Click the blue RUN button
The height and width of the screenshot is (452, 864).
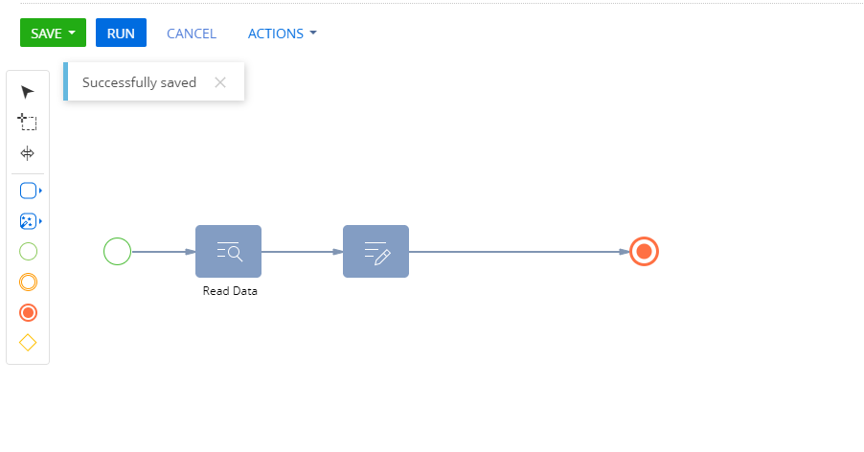click(122, 33)
